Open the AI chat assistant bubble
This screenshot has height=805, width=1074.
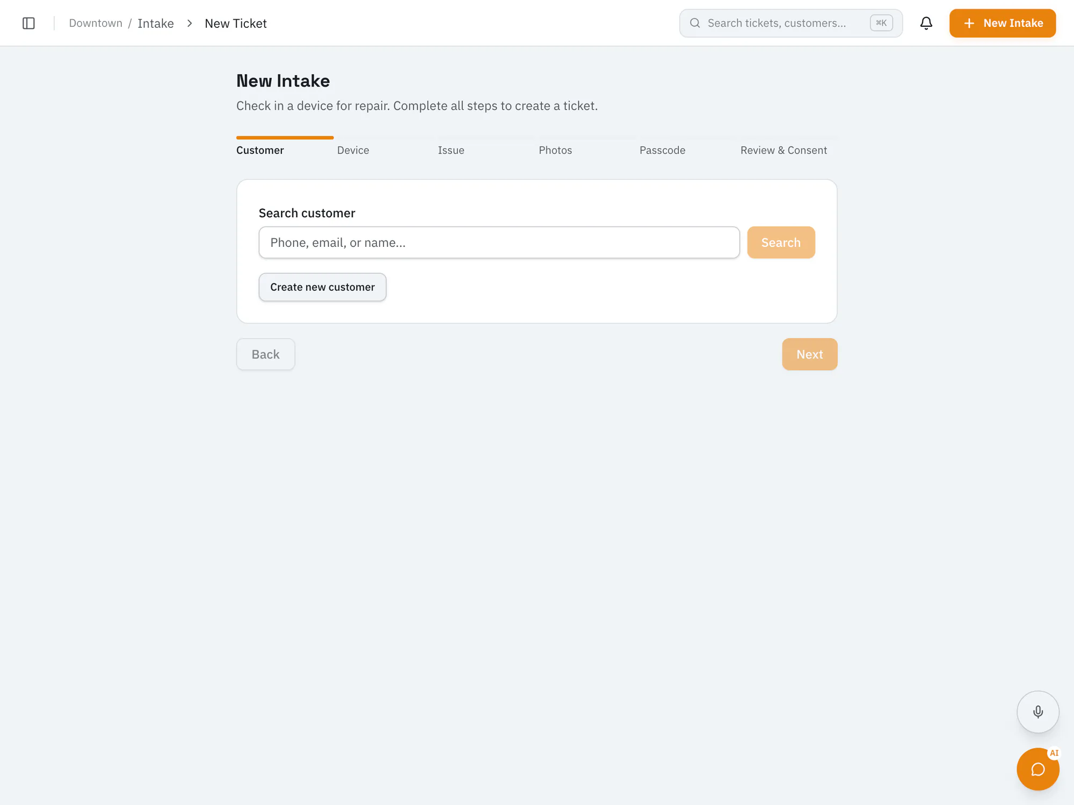point(1037,769)
